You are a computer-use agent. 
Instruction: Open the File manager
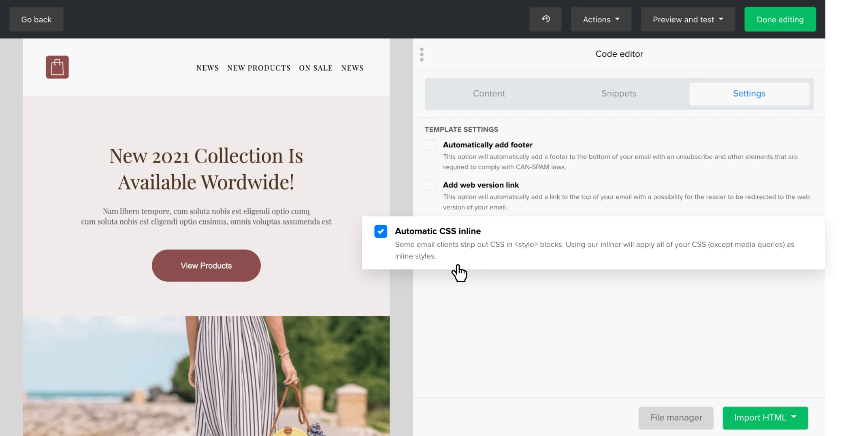coord(676,418)
